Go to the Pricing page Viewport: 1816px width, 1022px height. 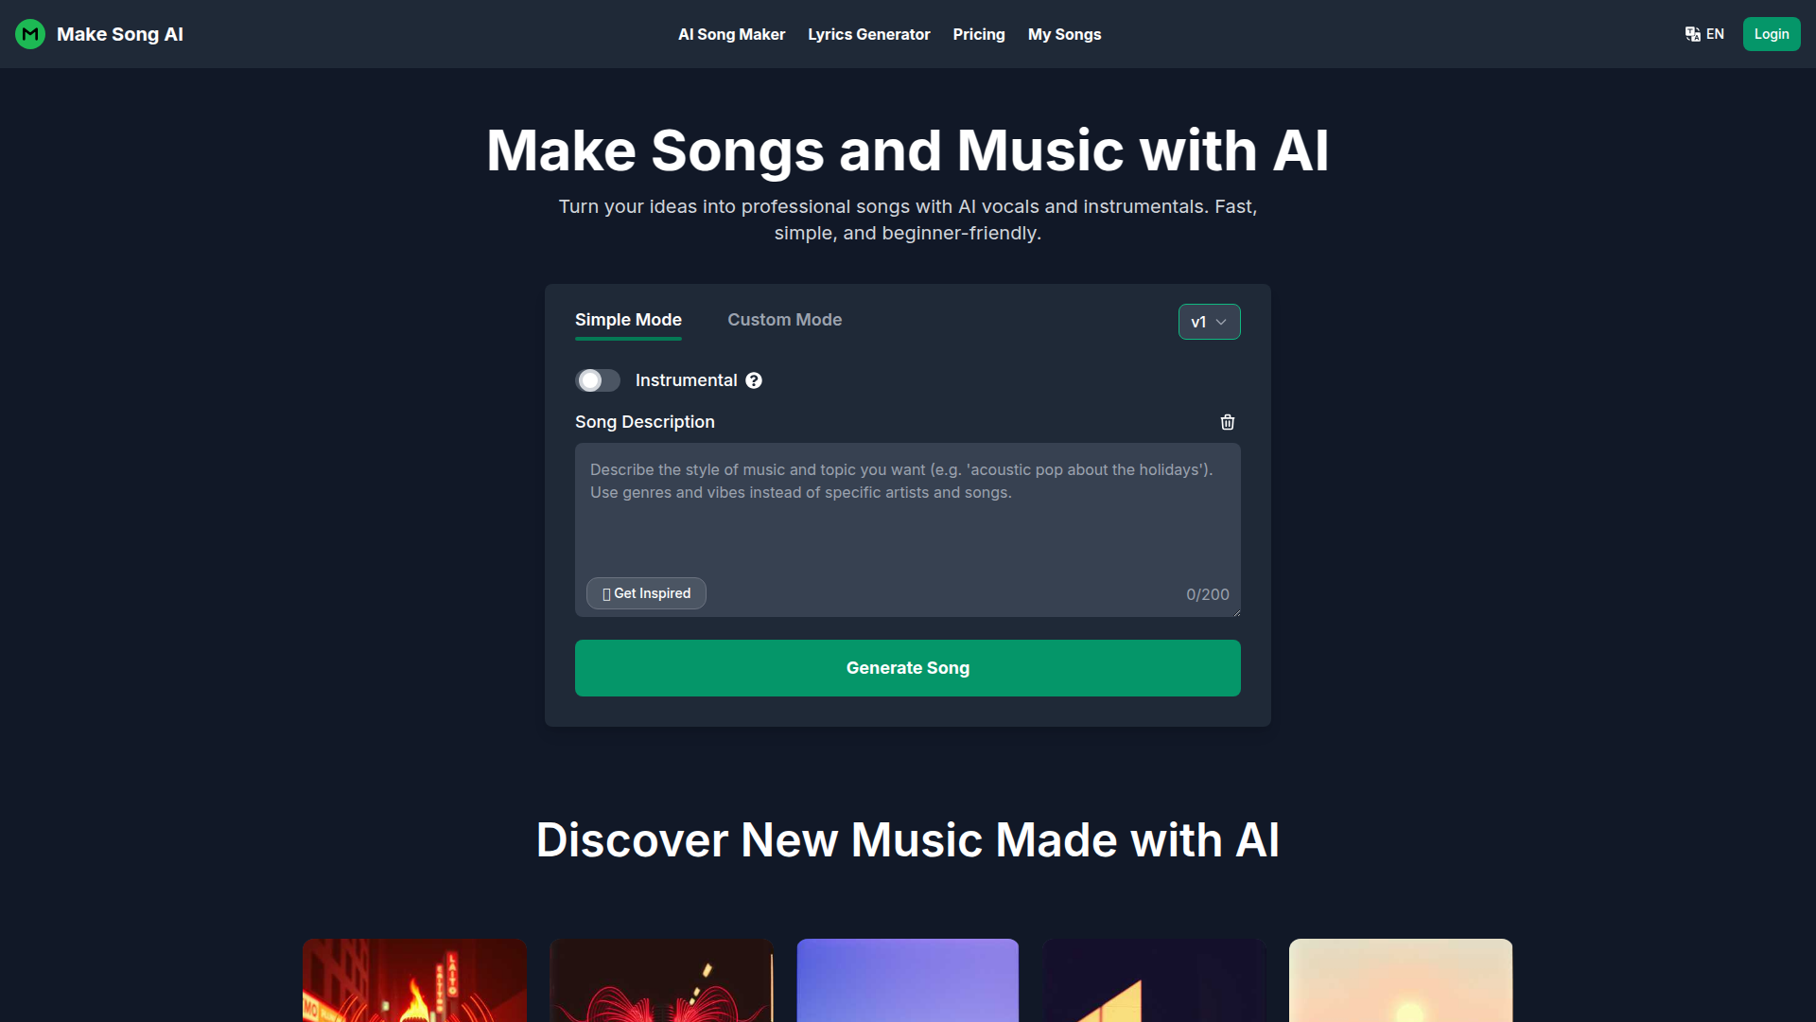coord(979,34)
